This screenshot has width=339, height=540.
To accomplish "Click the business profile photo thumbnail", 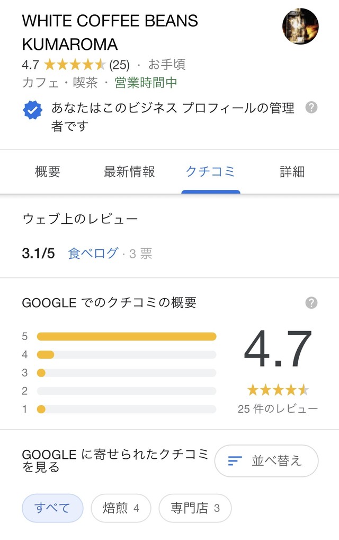I will 300,26.
